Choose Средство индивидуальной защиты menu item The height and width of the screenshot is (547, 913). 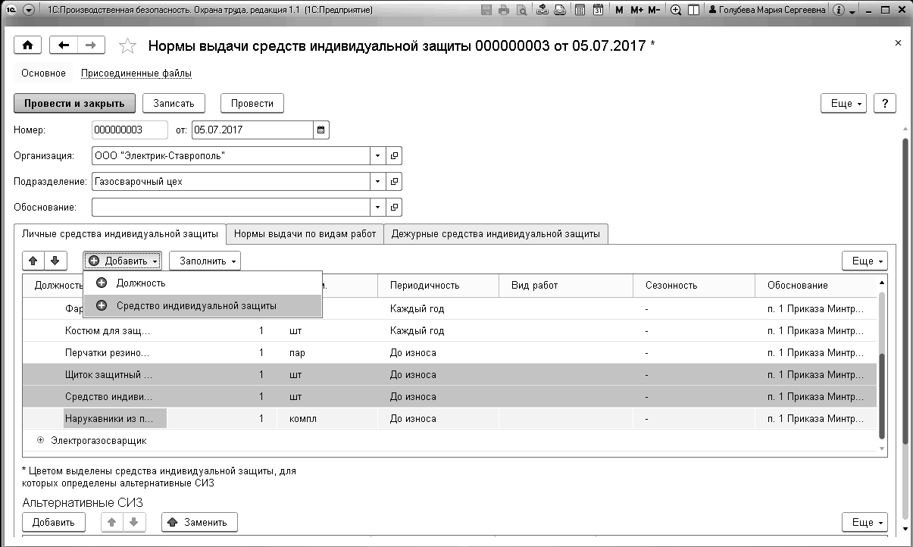[x=203, y=305]
